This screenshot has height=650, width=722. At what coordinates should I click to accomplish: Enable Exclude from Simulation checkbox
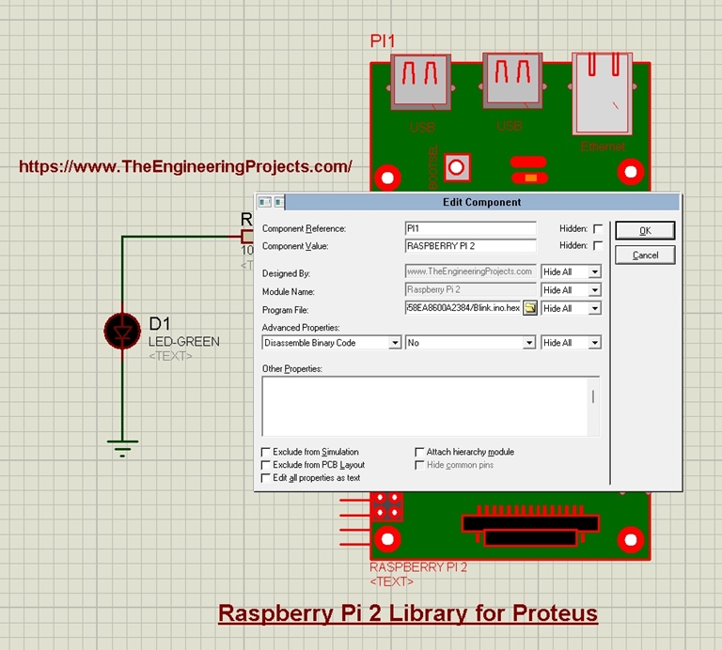coord(266,452)
